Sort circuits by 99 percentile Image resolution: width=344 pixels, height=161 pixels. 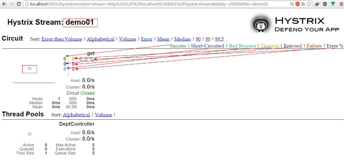[x=208, y=39]
